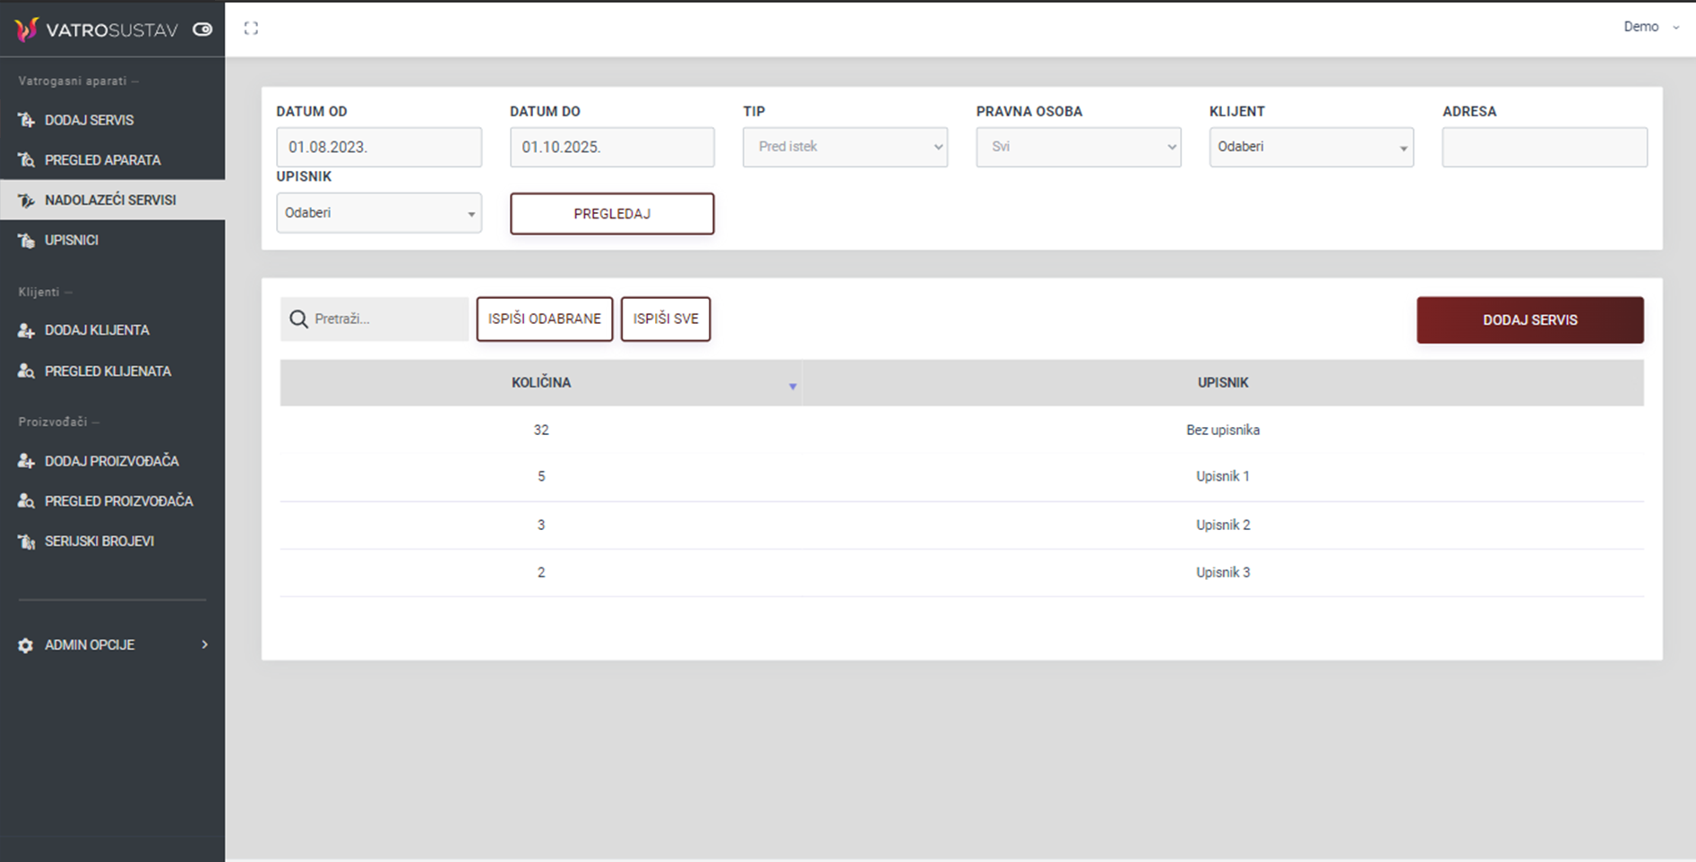The height and width of the screenshot is (862, 1696).
Task: Click the Pregled aparata sidebar icon
Action: (x=26, y=160)
